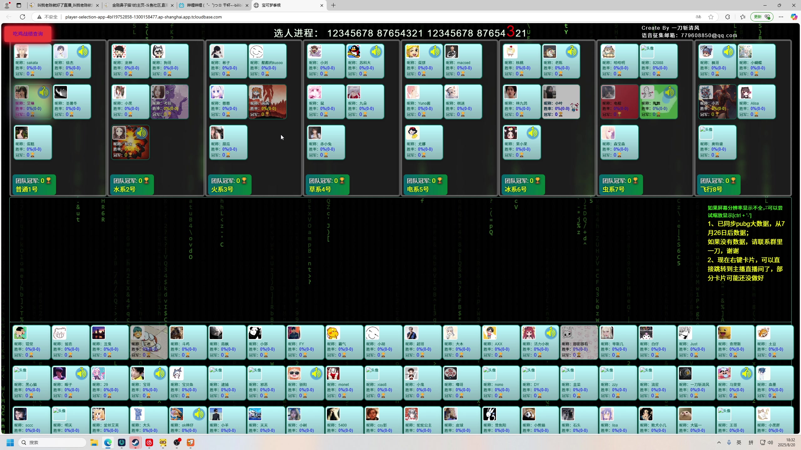This screenshot has width=801, height=450.
Task: Click the microphone icon in the system tray
Action: point(729,442)
